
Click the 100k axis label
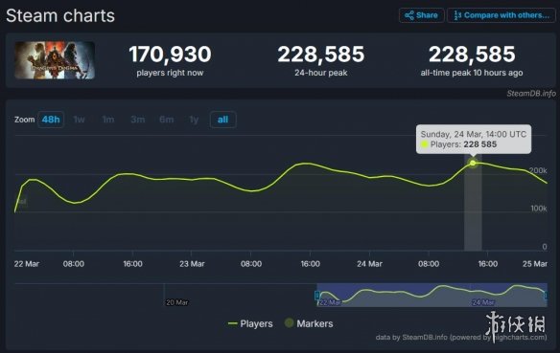(539, 209)
